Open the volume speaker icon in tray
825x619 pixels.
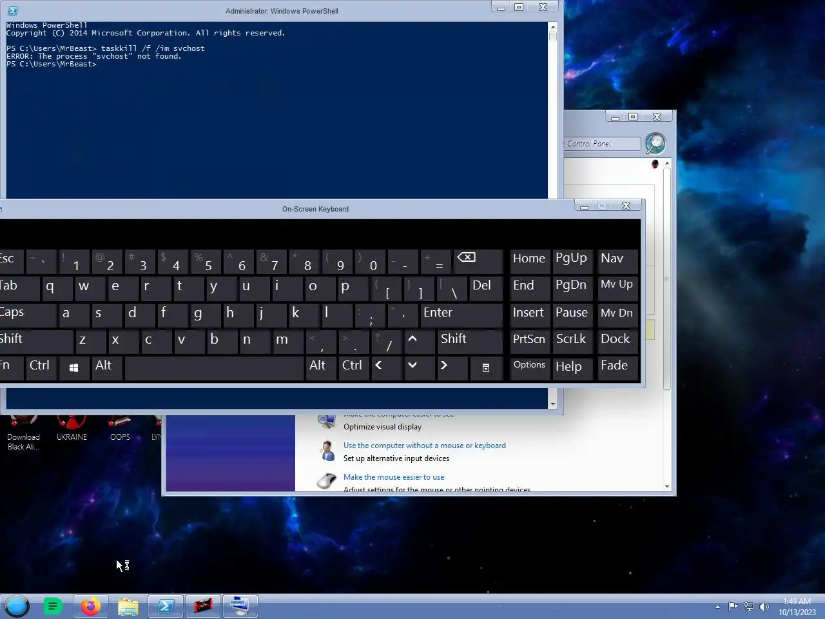[764, 606]
